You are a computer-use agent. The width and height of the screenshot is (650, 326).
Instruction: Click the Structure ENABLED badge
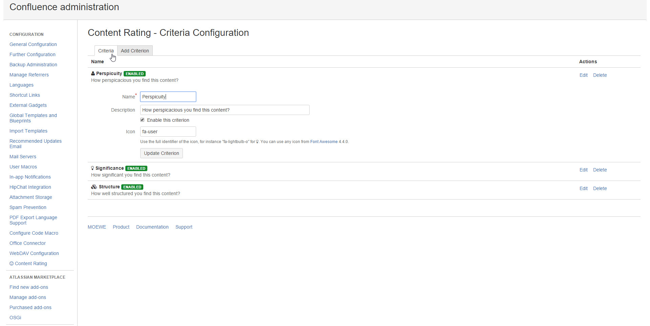132,187
